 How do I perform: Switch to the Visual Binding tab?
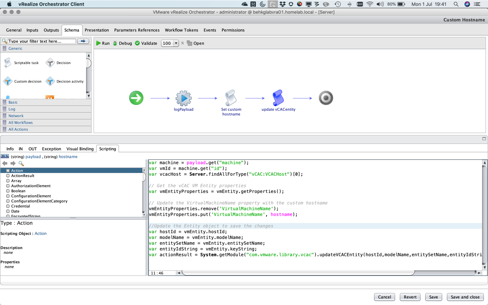(x=80, y=149)
